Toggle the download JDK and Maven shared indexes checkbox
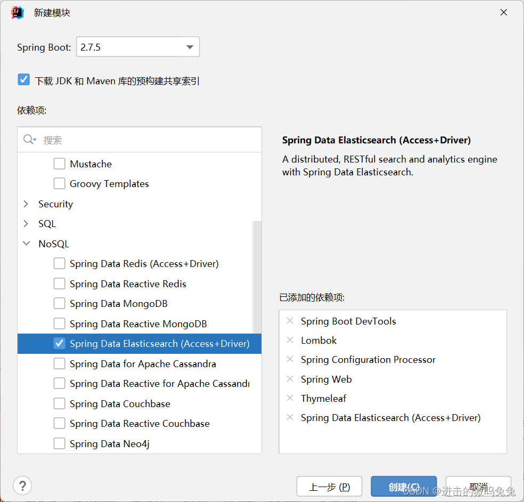The width and height of the screenshot is (524, 502). coord(24,79)
